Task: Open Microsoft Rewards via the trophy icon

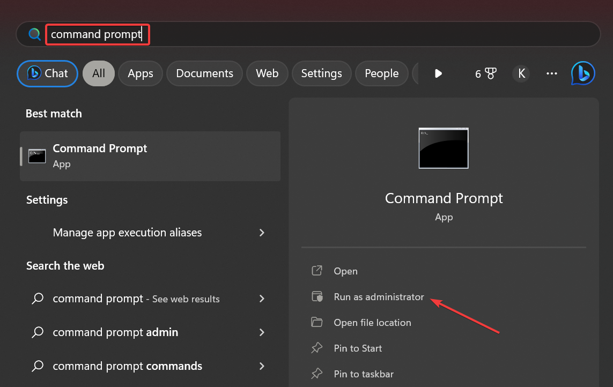Action: (x=485, y=73)
